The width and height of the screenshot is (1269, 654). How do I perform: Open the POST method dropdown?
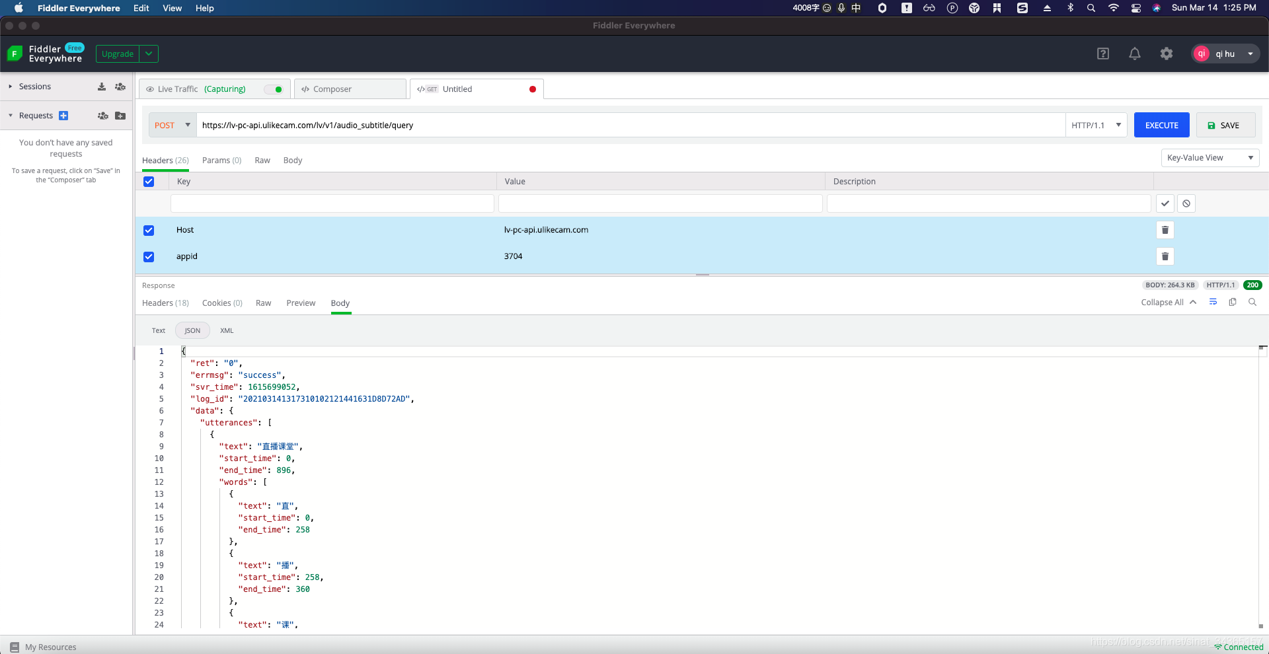pyautogui.click(x=173, y=125)
